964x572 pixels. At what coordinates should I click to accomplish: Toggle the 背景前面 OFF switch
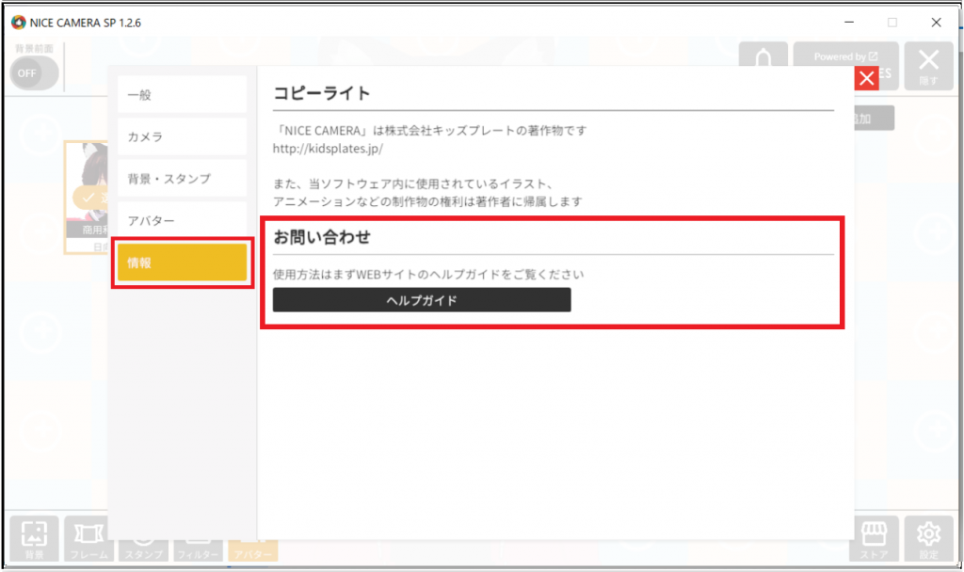(35, 73)
